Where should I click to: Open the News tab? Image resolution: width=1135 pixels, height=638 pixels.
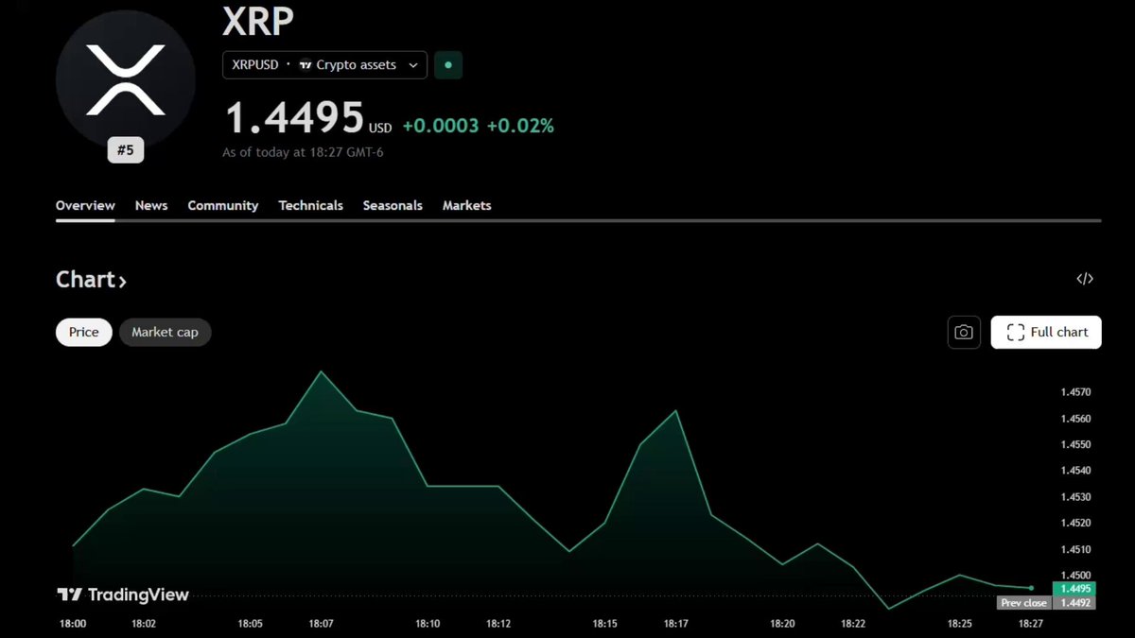click(x=151, y=205)
